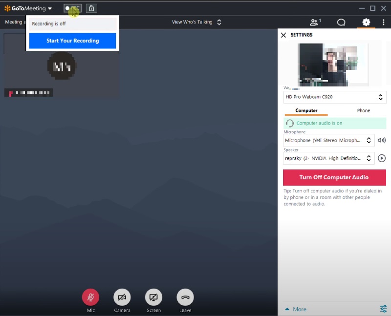
Task: Click Start Your Recording
Action: pyautogui.click(x=72, y=41)
